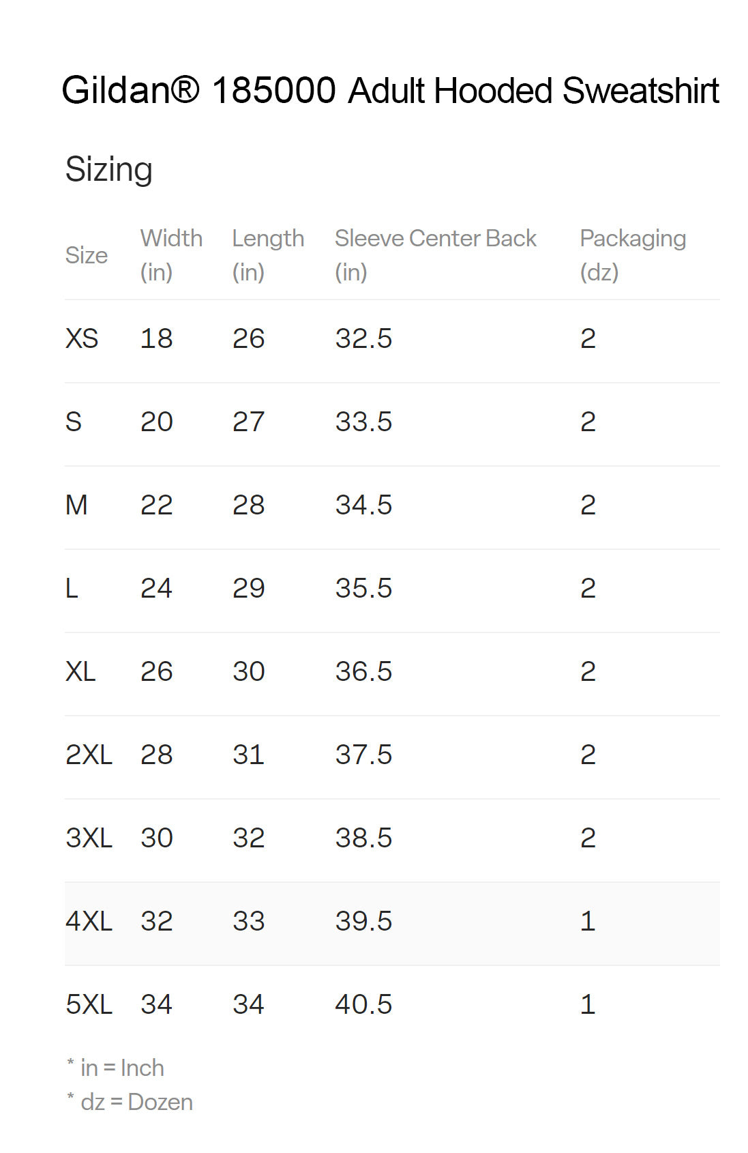Click the Length (in) column header

(x=268, y=254)
